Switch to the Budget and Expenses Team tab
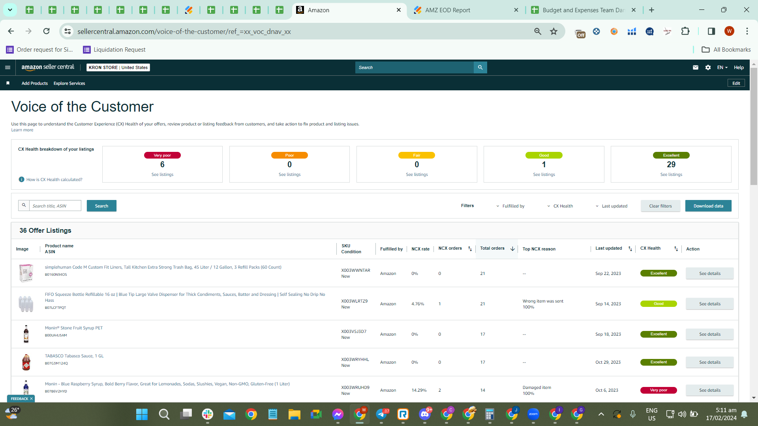758x426 pixels. 583,10
